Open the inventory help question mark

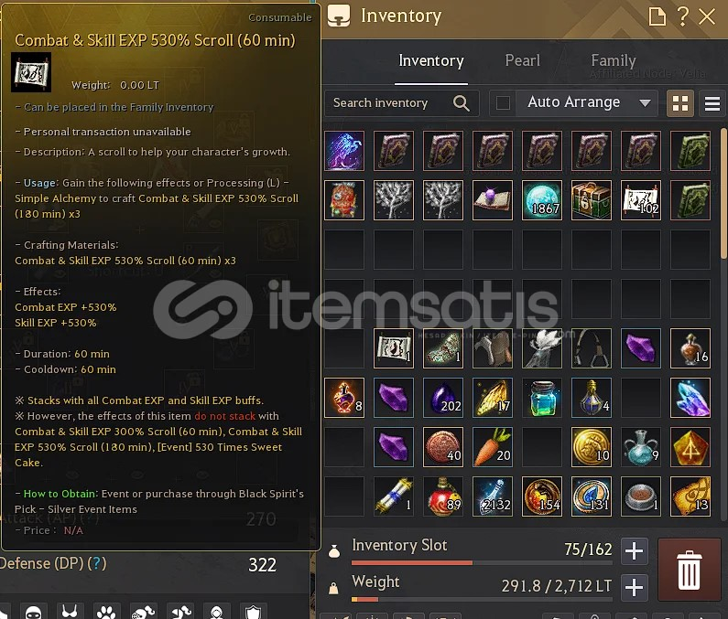tap(682, 16)
